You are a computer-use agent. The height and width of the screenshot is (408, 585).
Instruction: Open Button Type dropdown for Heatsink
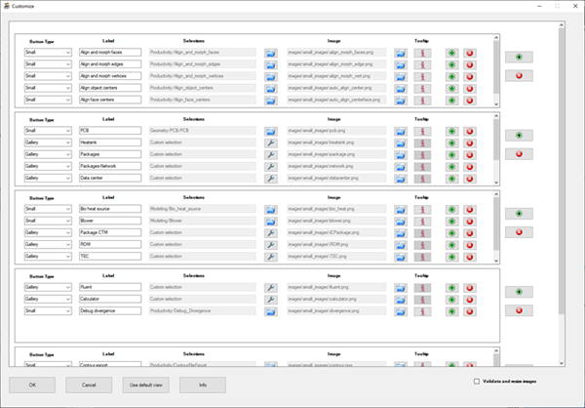tap(48, 143)
